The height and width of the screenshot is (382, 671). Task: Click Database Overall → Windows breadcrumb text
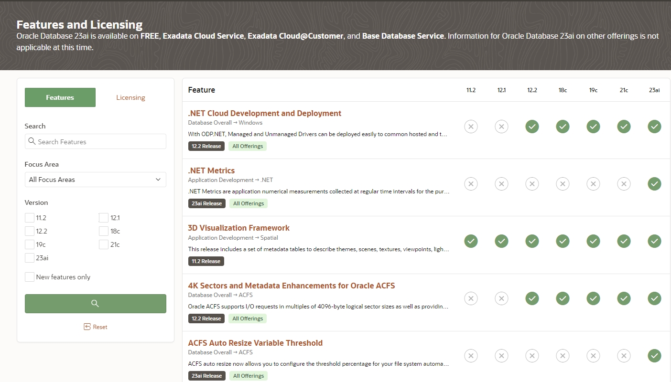click(x=225, y=123)
